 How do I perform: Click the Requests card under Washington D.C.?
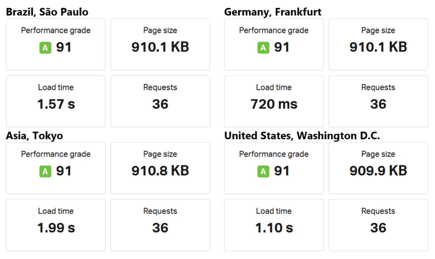(x=378, y=225)
